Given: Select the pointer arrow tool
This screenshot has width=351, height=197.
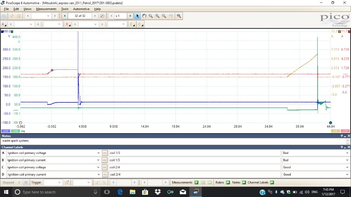Looking at the screenshot, I should coord(138,16).
